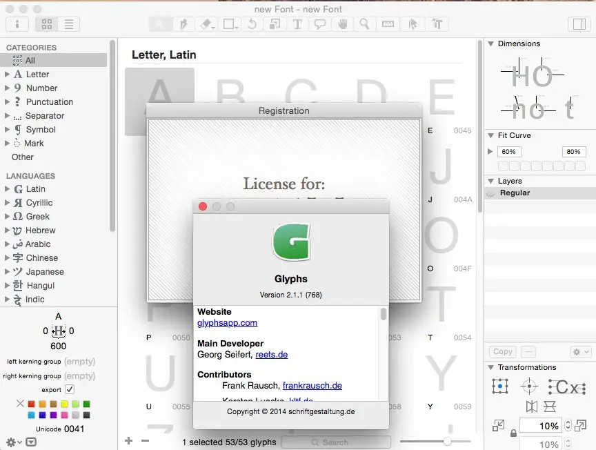Click the remove layer minus button

[528, 352]
